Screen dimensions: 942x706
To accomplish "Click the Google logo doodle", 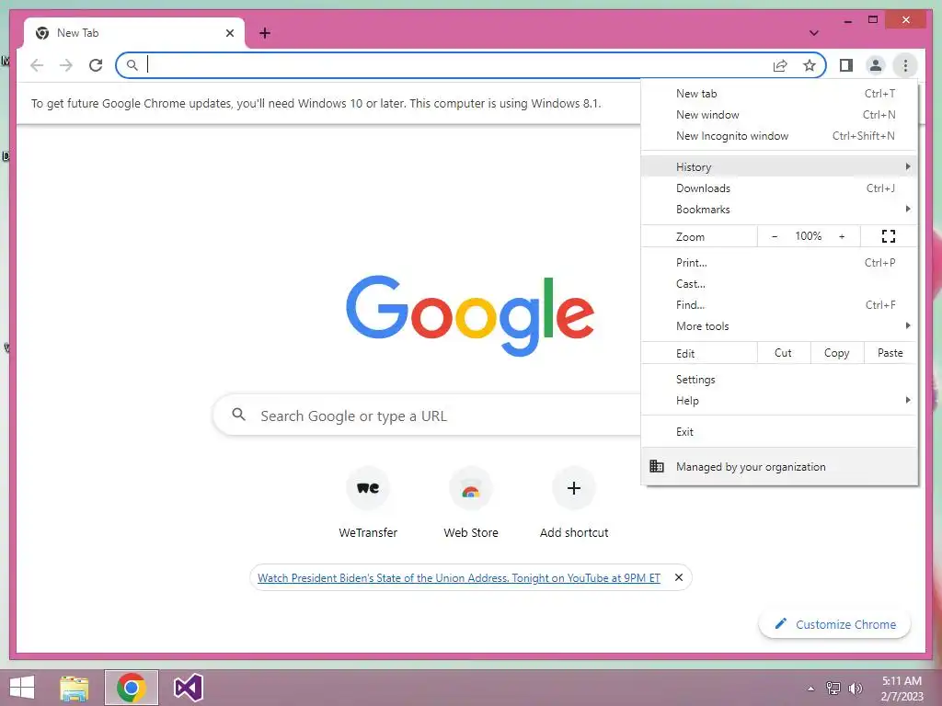I will [470, 314].
